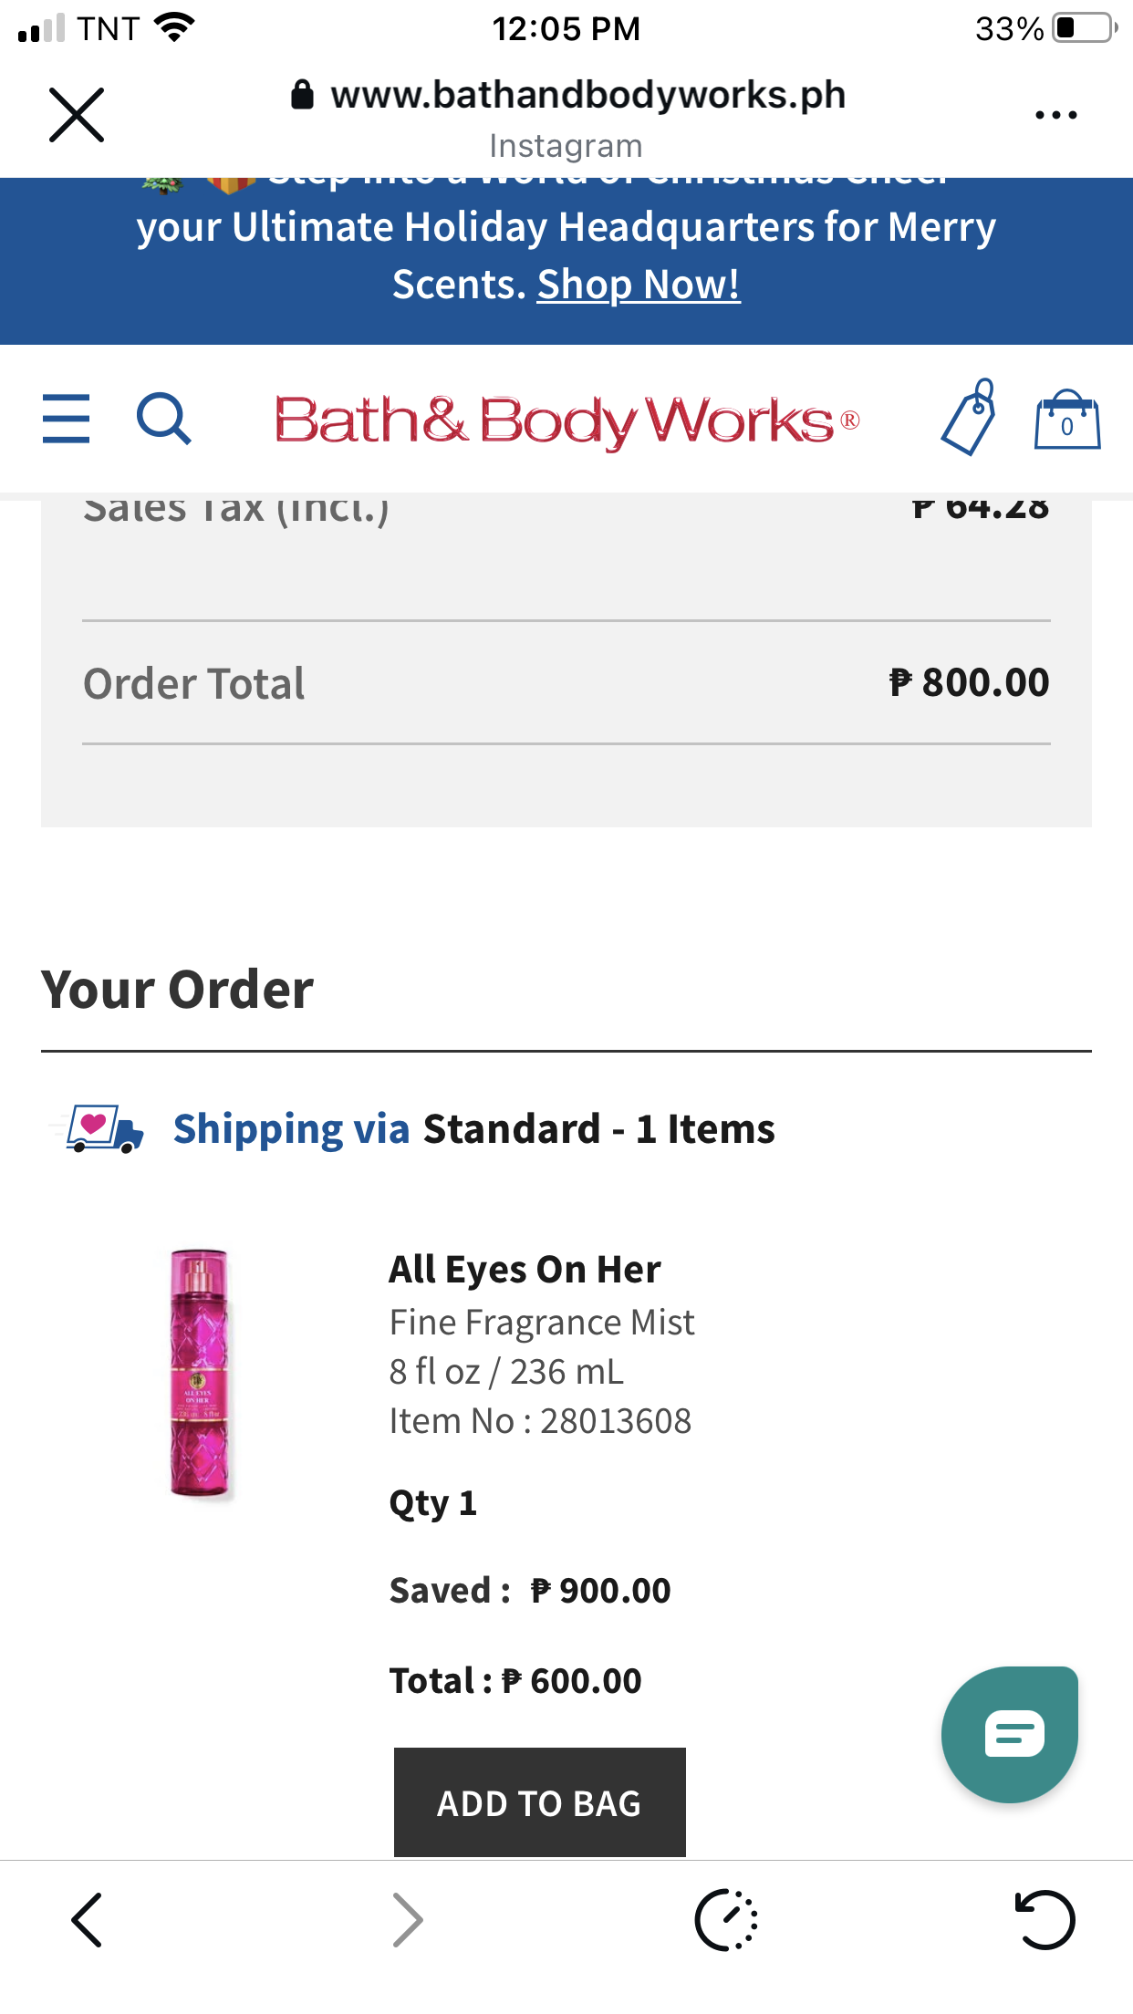Close the in-app browser with X
This screenshot has height=2014, width=1133.
[77, 115]
